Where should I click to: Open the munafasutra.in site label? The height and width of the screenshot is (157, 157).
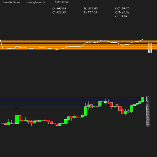pyautogui.click(x=36, y=3)
